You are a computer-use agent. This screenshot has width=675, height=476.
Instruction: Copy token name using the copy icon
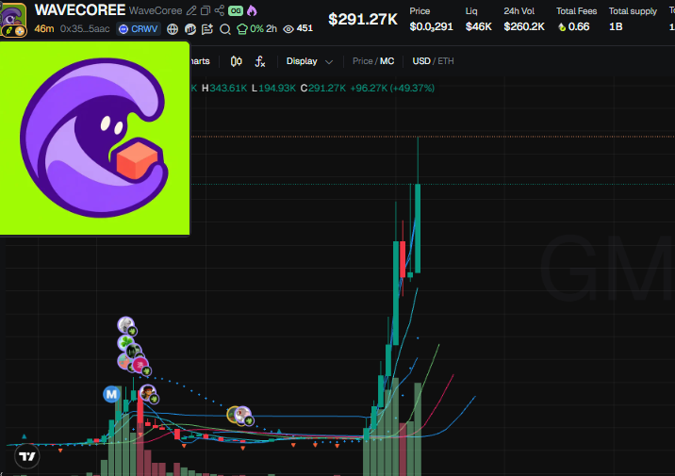point(206,10)
